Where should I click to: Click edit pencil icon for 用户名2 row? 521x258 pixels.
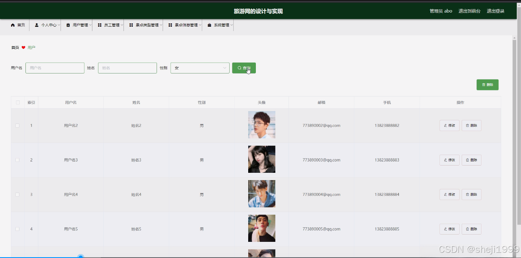point(446,126)
